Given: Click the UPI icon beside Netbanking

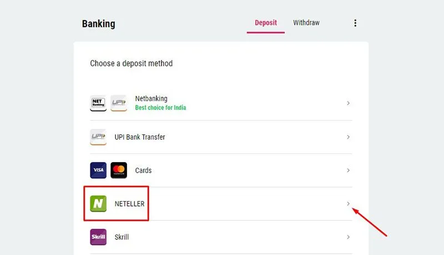Looking at the screenshot, I should tap(119, 103).
